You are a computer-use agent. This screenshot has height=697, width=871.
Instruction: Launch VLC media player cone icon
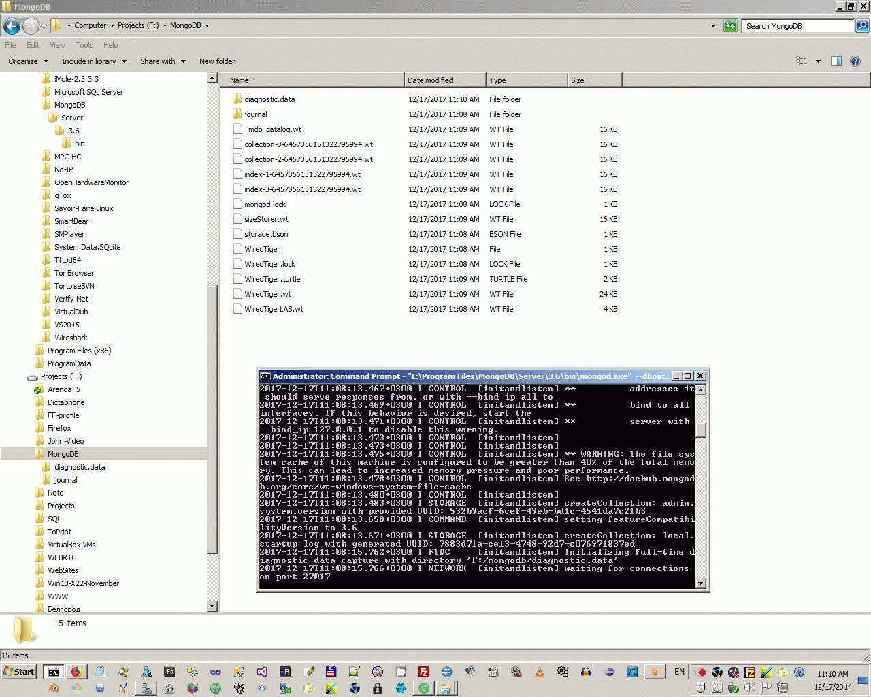tap(540, 672)
